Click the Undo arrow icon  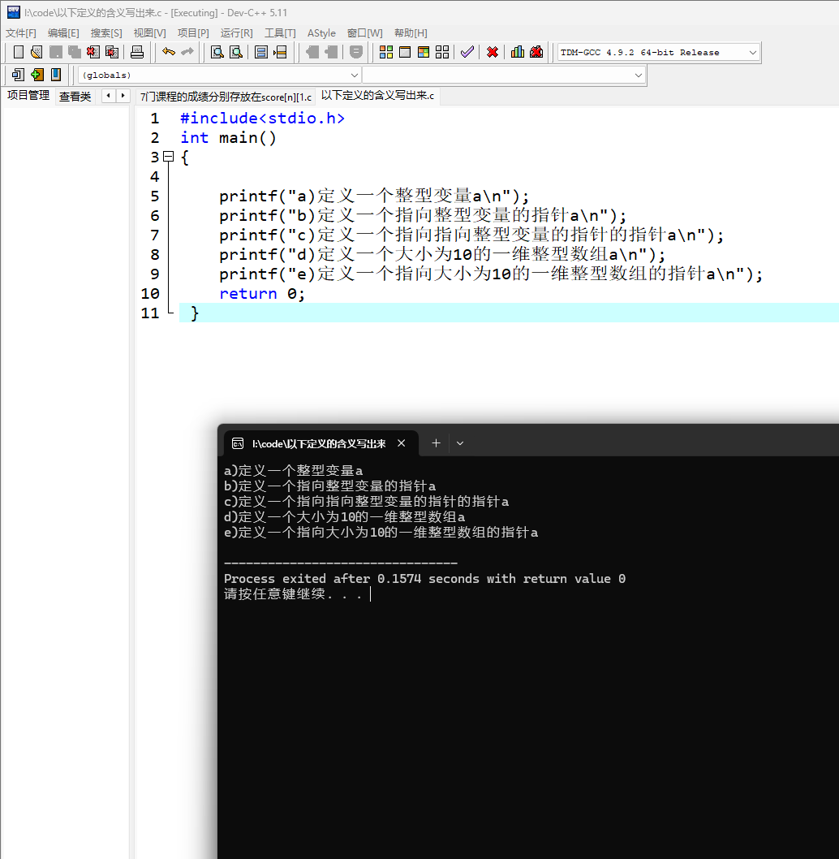tap(169, 52)
